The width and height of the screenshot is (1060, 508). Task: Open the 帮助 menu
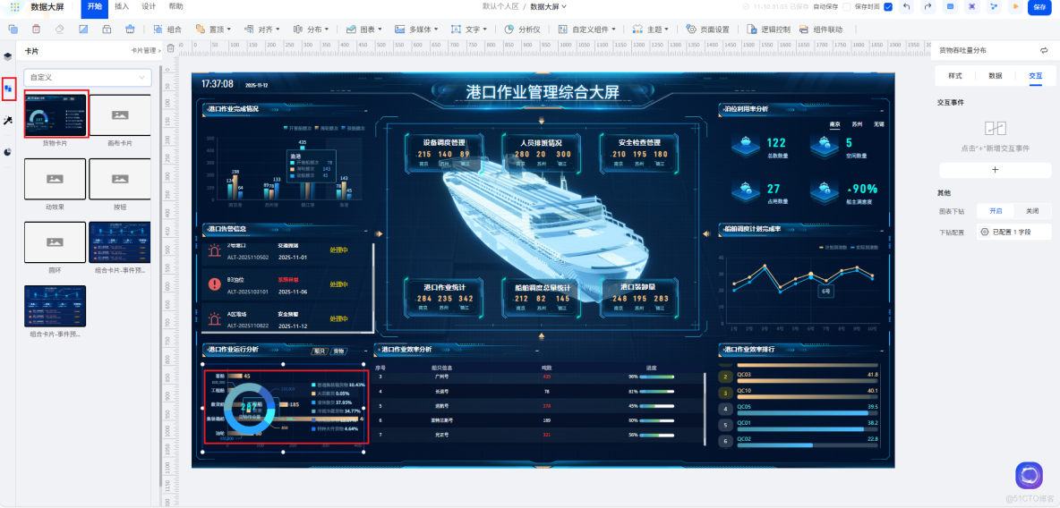coord(175,7)
